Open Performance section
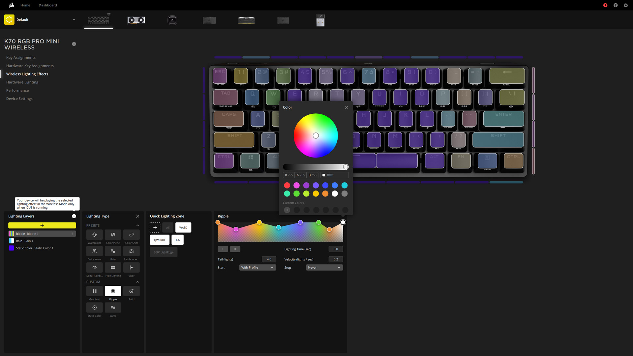Image resolution: width=633 pixels, height=356 pixels. [x=17, y=91]
